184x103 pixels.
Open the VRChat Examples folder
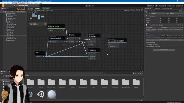126,84
